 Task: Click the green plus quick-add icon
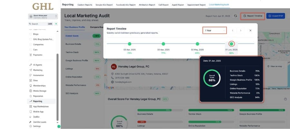coord(56,24)
